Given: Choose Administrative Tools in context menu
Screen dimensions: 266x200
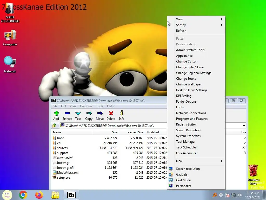Looking at the screenshot, I should pos(196,50).
